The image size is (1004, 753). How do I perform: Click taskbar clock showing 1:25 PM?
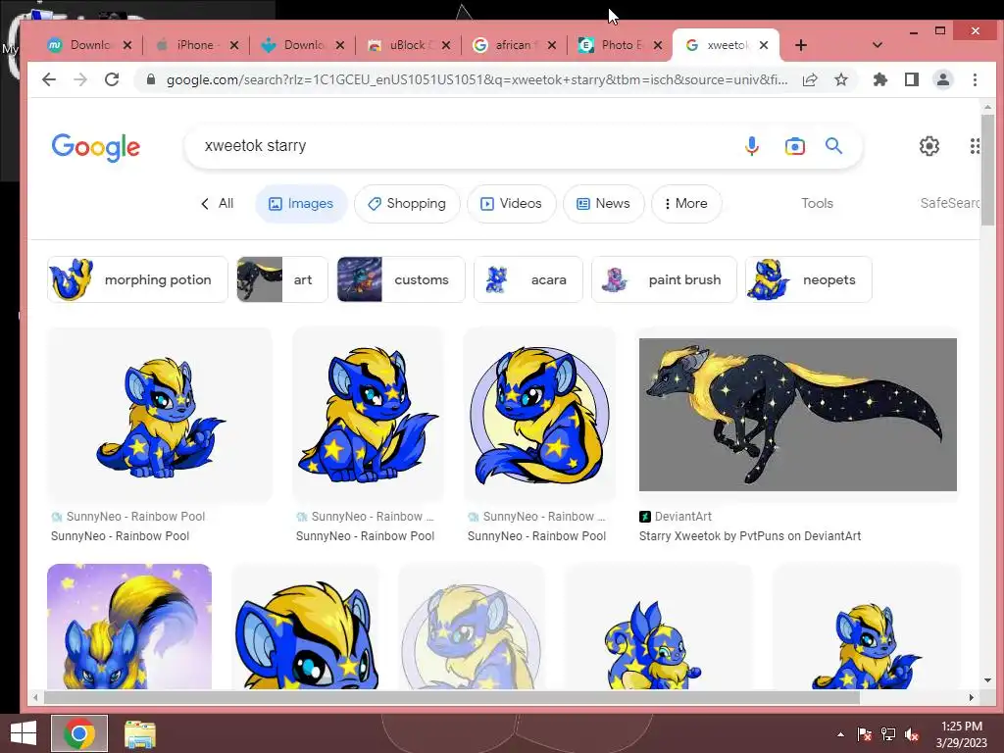[x=962, y=734]
